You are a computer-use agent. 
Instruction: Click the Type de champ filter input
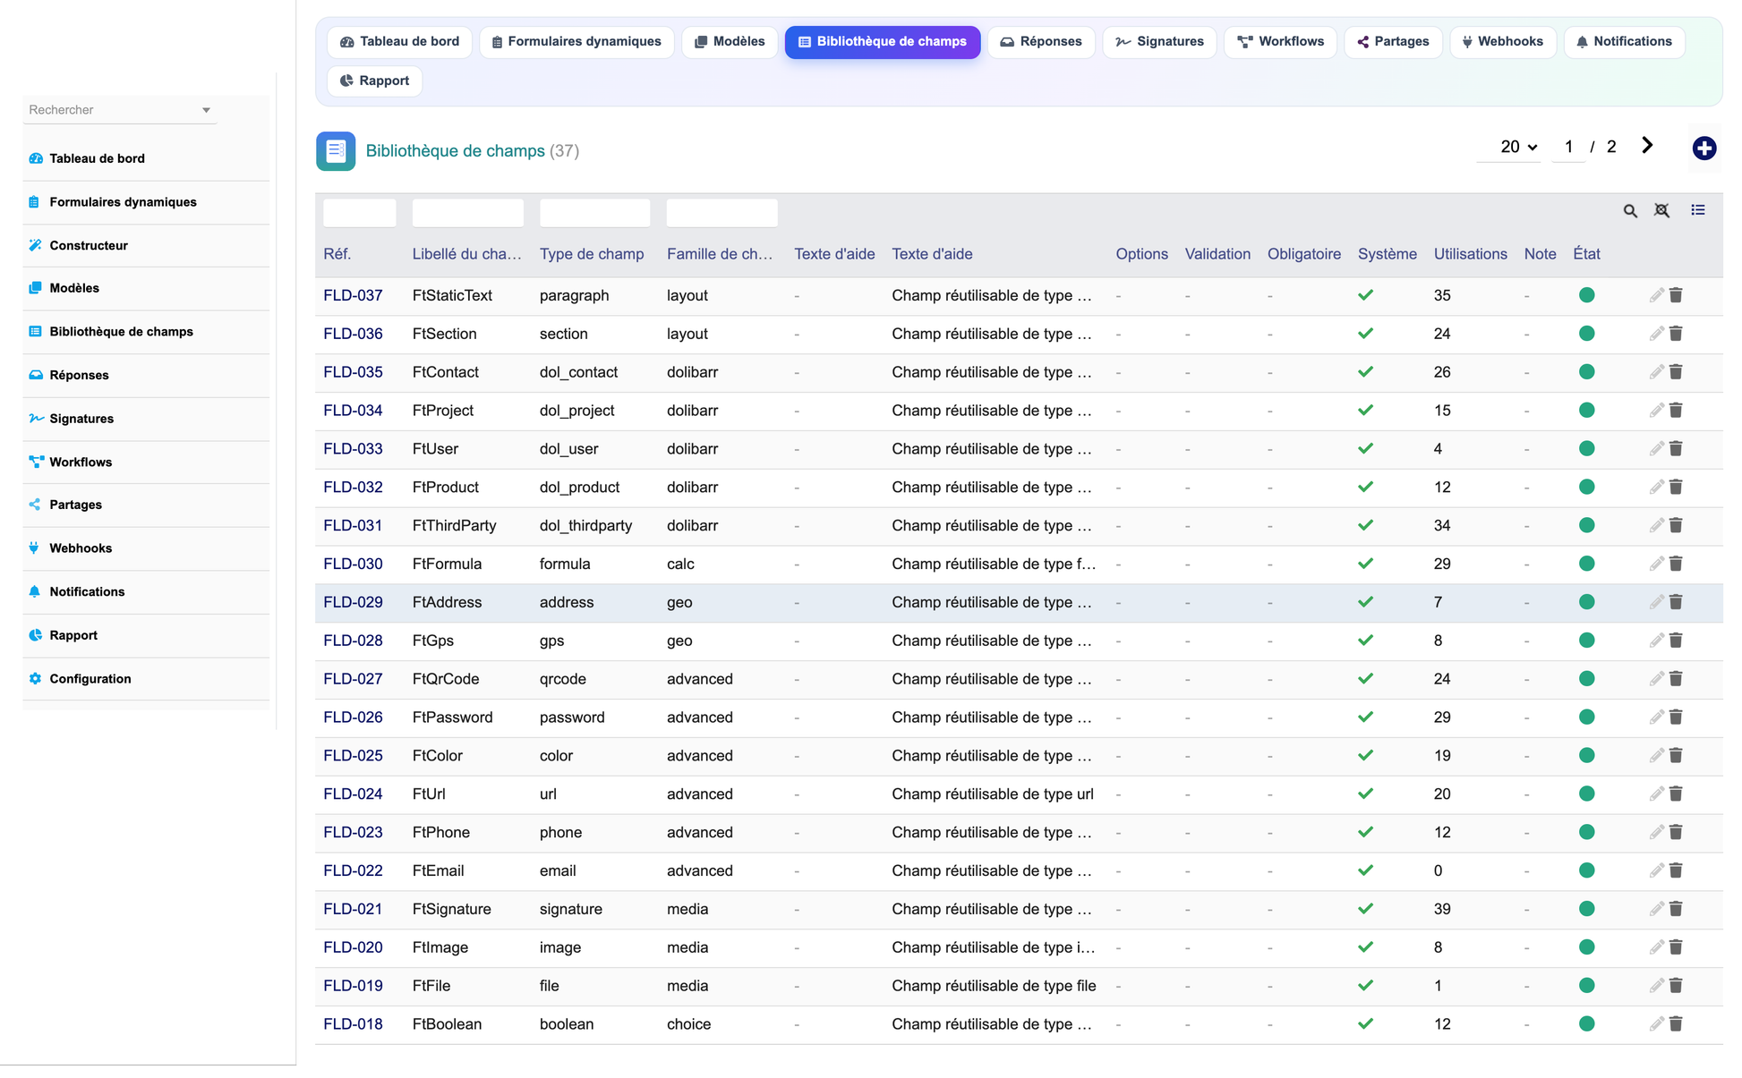click(594, 213)
